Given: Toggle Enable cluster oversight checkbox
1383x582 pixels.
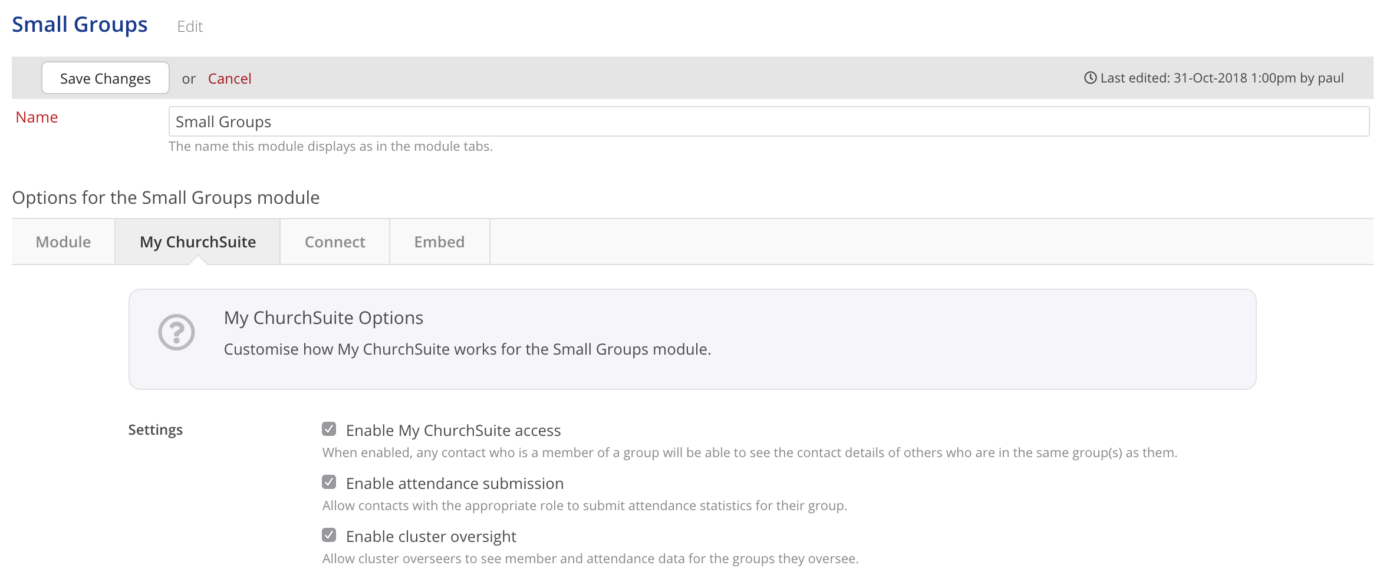Looking at the screenshot, I should coord(329,535).
